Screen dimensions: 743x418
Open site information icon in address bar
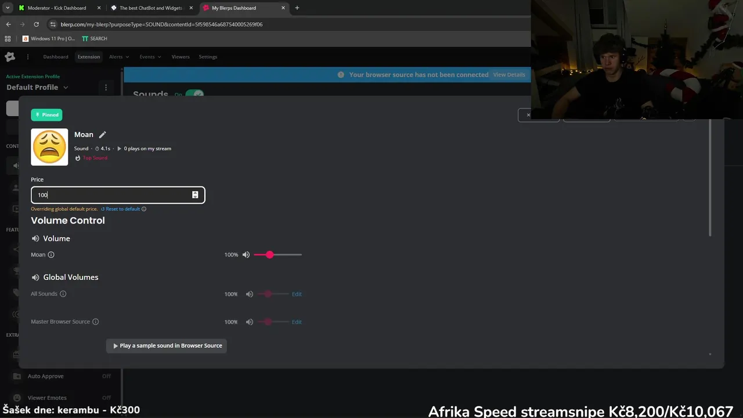coord(53,24)
